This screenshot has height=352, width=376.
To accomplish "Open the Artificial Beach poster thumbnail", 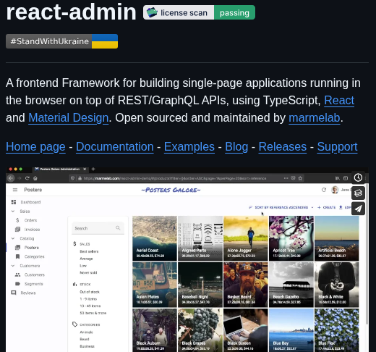I will (x=337, y=238).
